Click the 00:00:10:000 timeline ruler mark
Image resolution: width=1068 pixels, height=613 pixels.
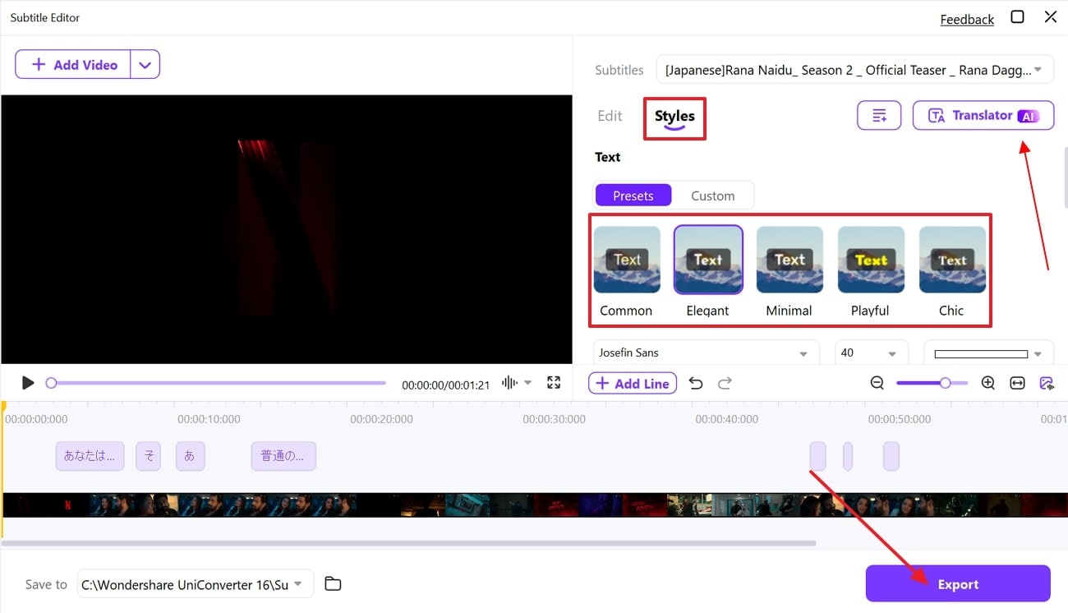coord(209,419)
